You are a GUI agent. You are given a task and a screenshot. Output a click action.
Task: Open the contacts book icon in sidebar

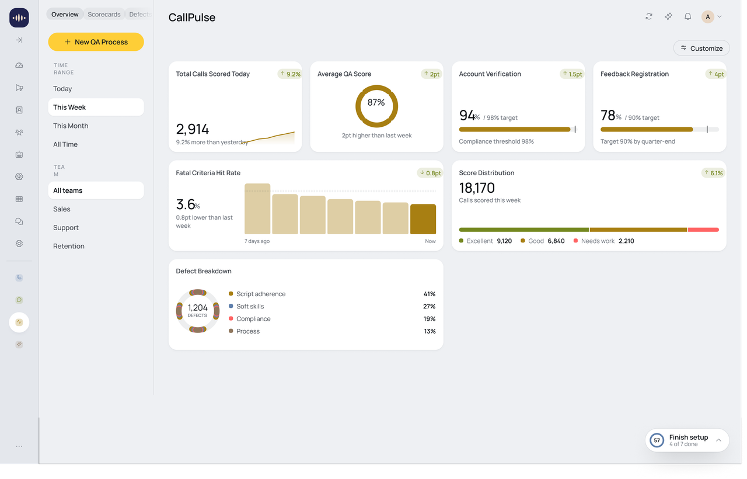(19, 110)
